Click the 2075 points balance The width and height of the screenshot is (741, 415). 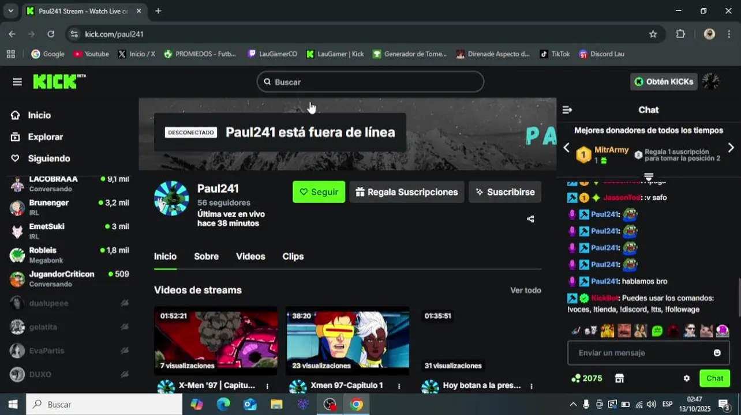click(x=586, y=379)
